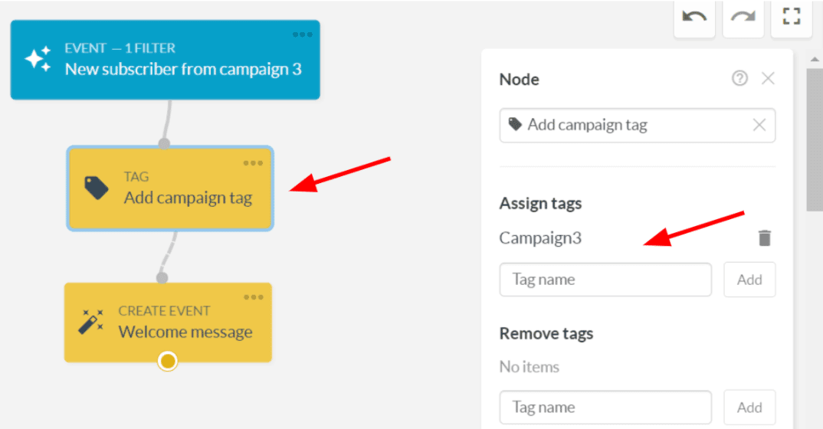
Task: Click the tag icon on the Tag node
Action: coord(97,188)
